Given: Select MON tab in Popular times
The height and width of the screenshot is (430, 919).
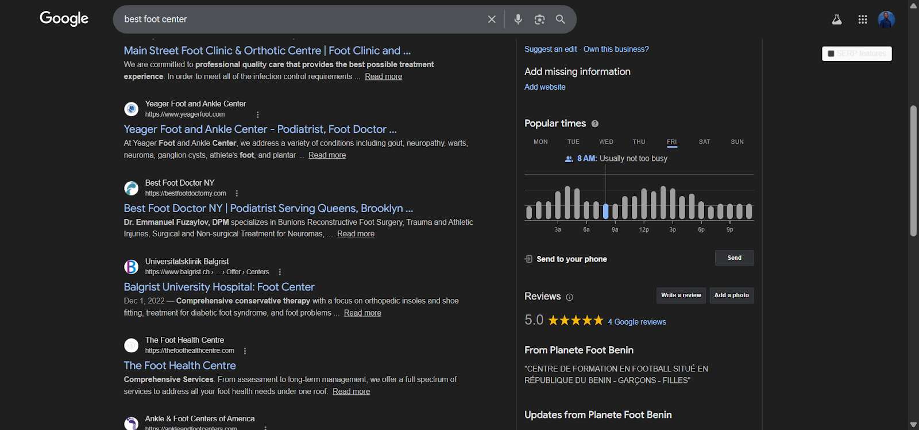Looking at the screenshot, I should (x=540, y=142).
